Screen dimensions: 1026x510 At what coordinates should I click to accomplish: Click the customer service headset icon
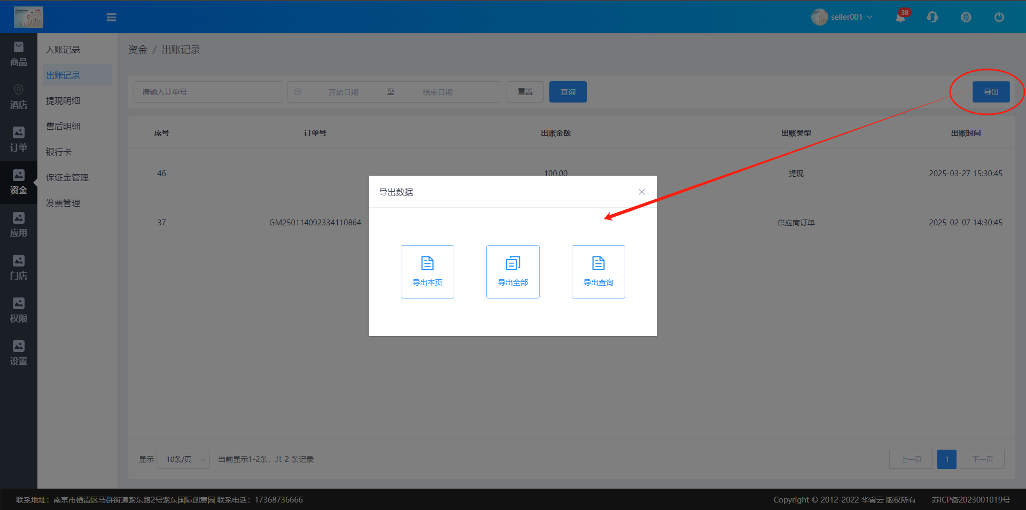pyautogui.click(x=932, y=17)
